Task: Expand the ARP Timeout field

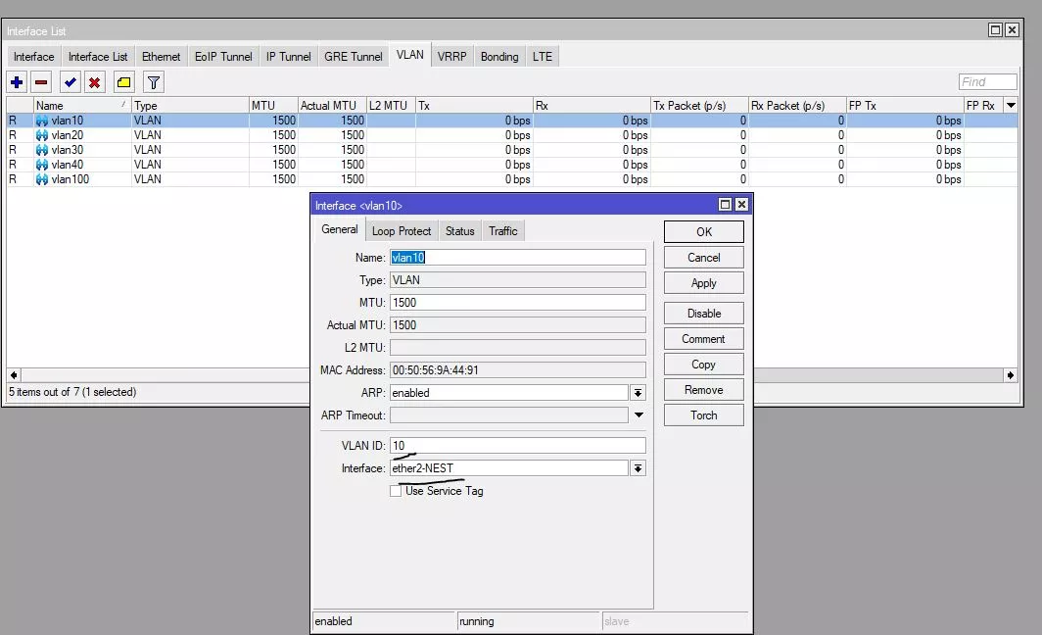Action: tap(639, 415)
